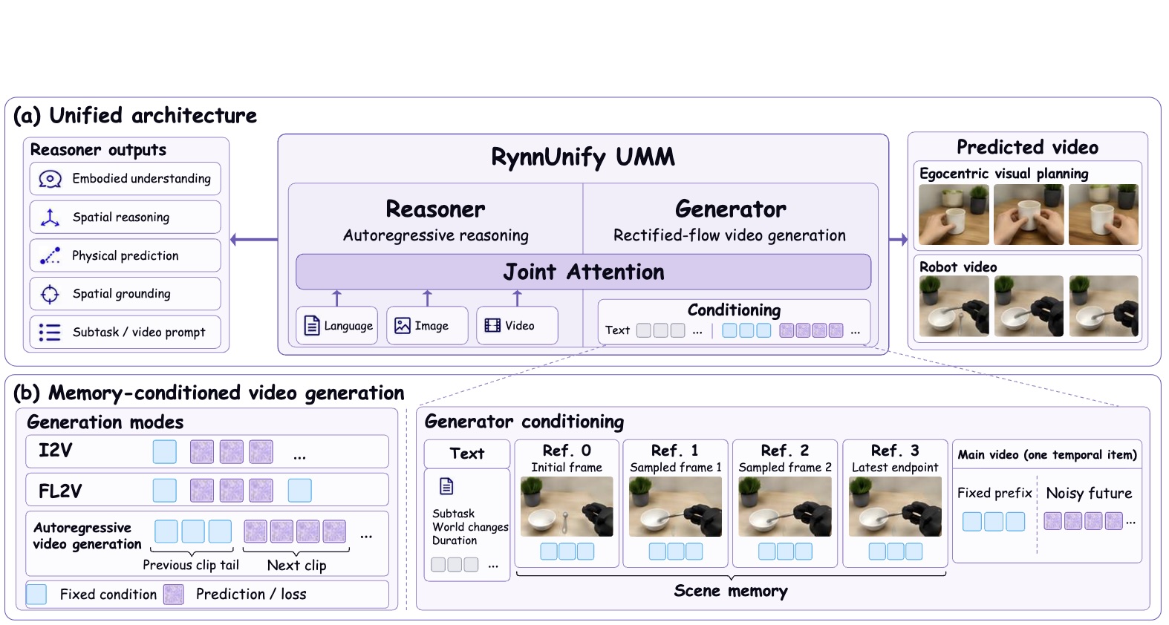
Task: Click the Autoregressive video generation label
Action: pos(88,536)
